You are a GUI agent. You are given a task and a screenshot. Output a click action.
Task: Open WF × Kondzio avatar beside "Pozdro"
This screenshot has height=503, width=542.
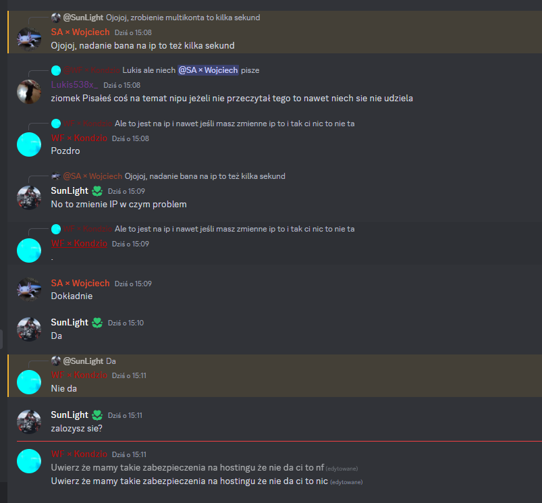[29, 144]
